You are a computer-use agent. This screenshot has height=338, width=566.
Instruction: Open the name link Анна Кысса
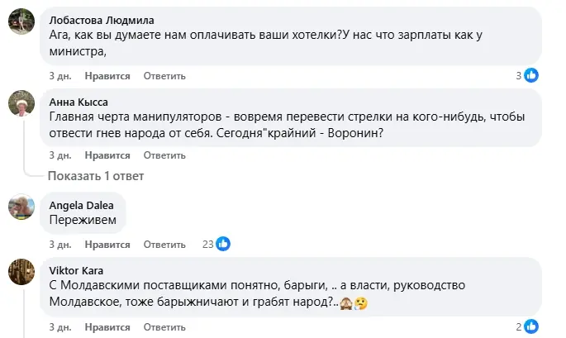(78, 102)
